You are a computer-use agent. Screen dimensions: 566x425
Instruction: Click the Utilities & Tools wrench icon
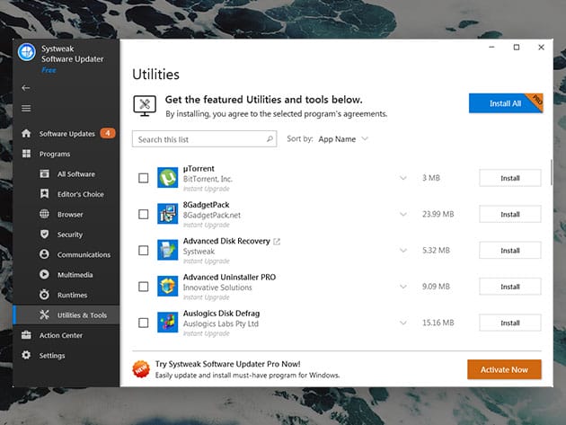tap(44, 314)
